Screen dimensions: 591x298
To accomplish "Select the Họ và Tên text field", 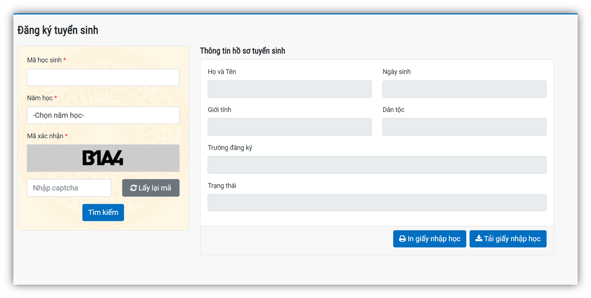I will click(x=289, y=89).
